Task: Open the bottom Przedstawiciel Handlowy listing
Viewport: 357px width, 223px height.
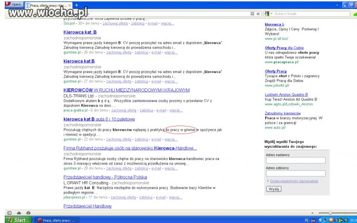Action: pos(88,206)
